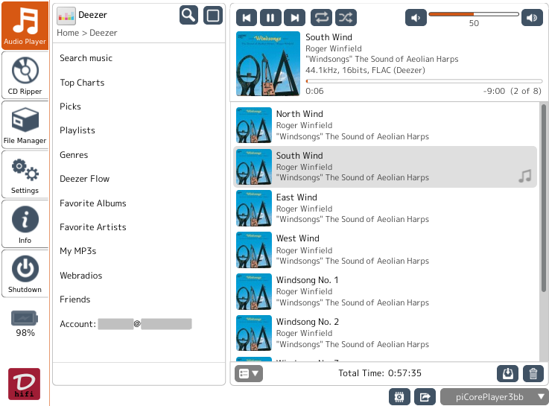Screen dimensions: 549x406
Task: Open My MP3s
Action: [78, 251]
